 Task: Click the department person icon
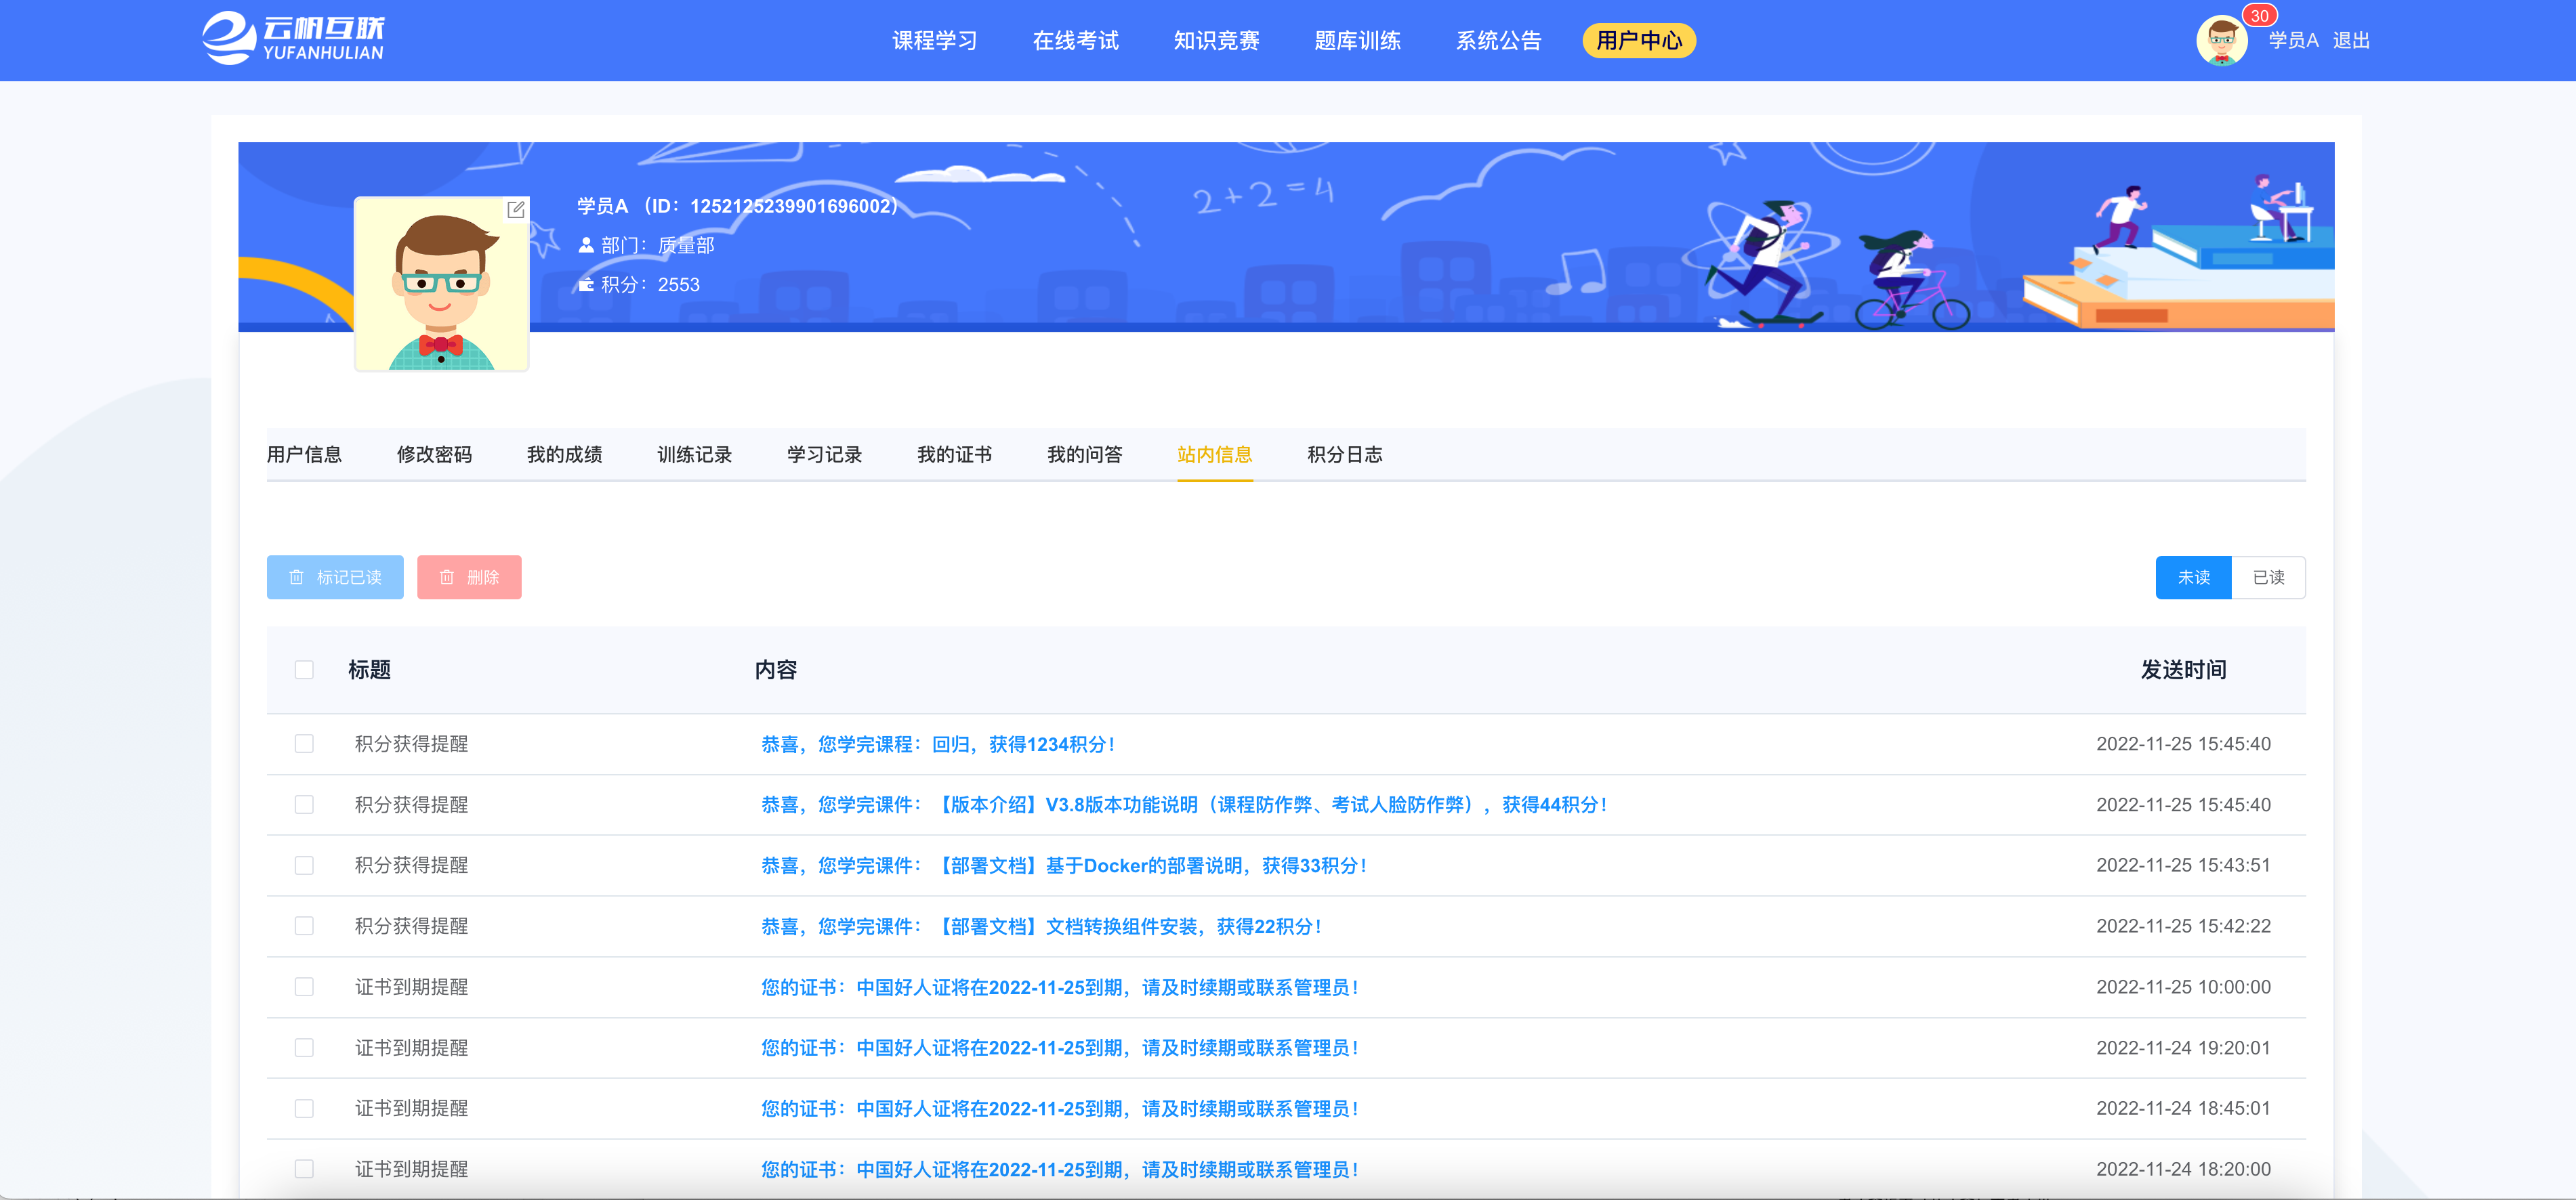[586, 244]
